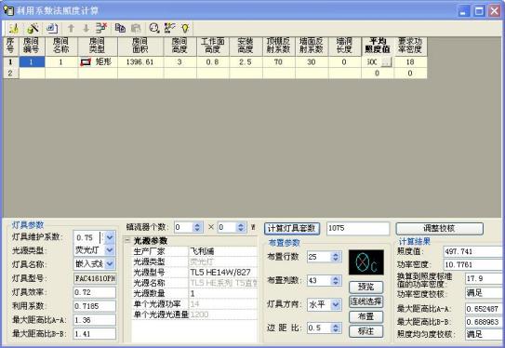Click the 连续选择 button
505x348 pixels.
[366, 301]
